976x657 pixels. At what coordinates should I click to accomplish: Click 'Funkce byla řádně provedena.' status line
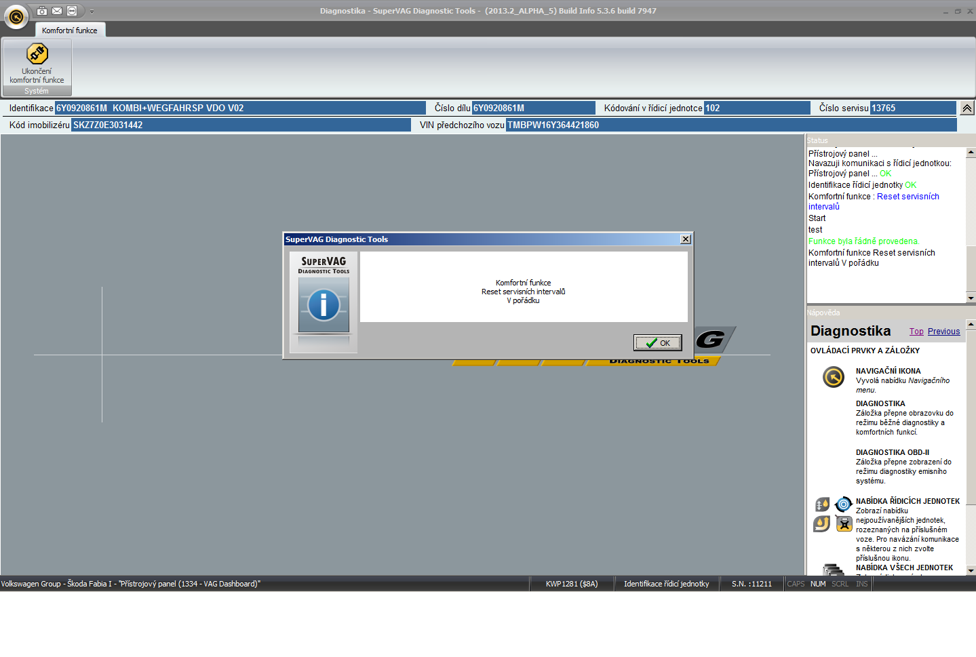click(864, 241)
